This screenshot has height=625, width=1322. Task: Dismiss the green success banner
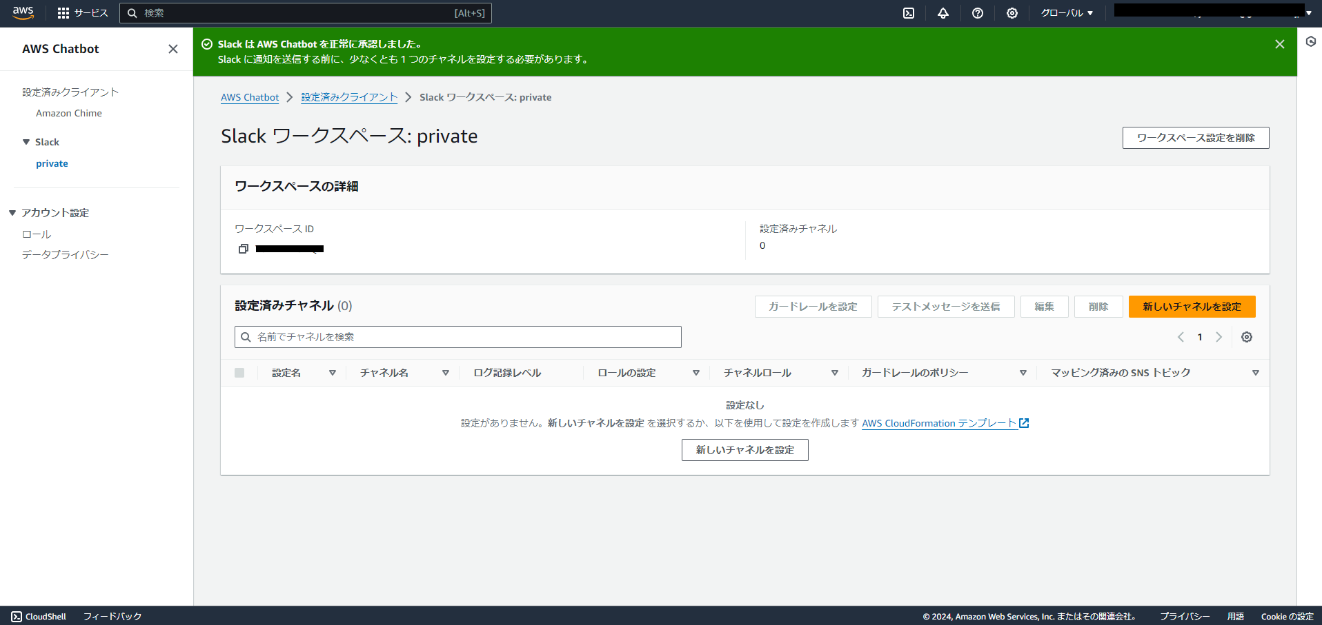[1280, 44]
